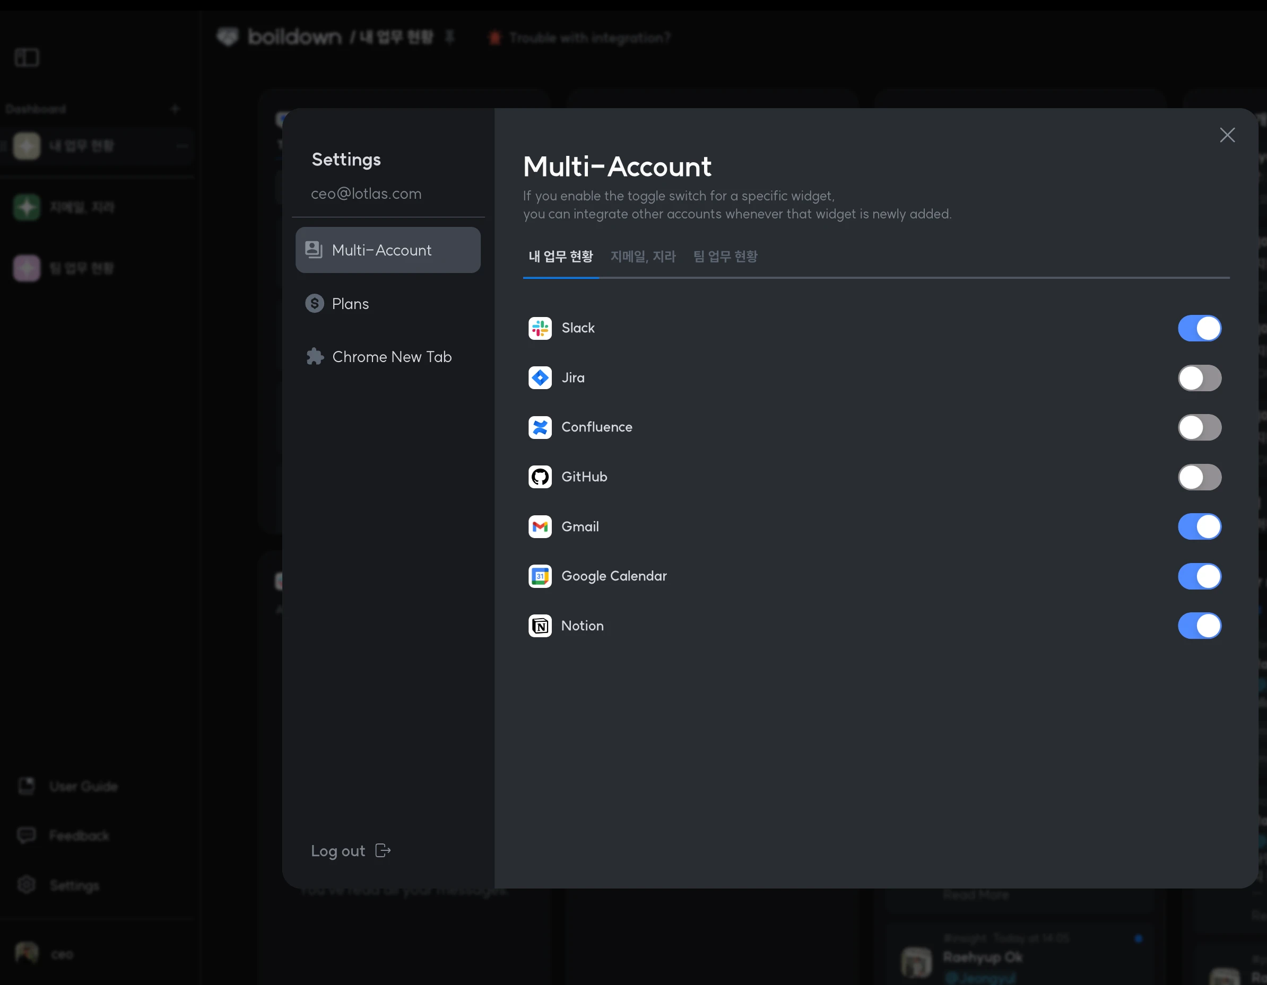Click the Plans dollar icon
The height and width of the screenshot is (985, 1267).
(315, 303)
